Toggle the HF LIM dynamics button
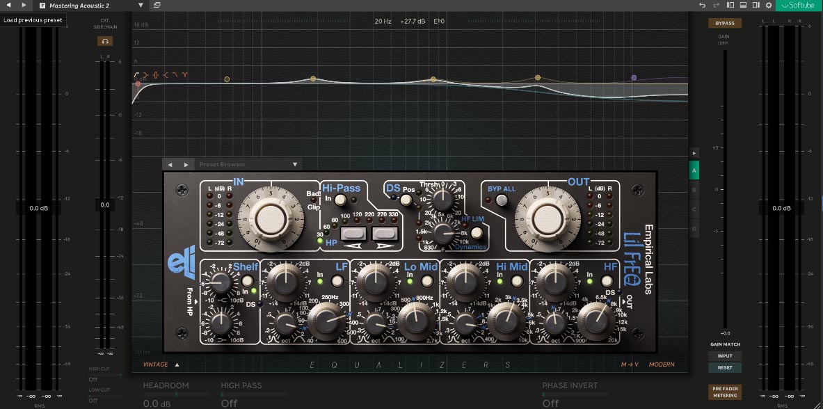 point(477,233)
